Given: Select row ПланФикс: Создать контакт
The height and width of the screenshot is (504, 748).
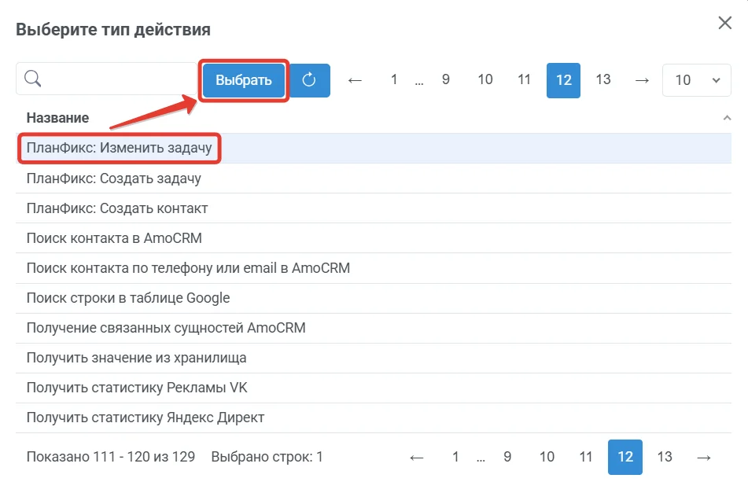Looking at the screenshot, I should click(x=374, y=208).
